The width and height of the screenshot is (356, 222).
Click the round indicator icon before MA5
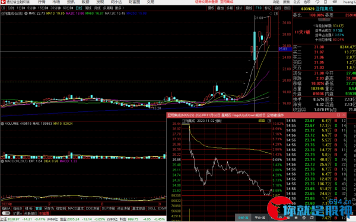point(26,14)
